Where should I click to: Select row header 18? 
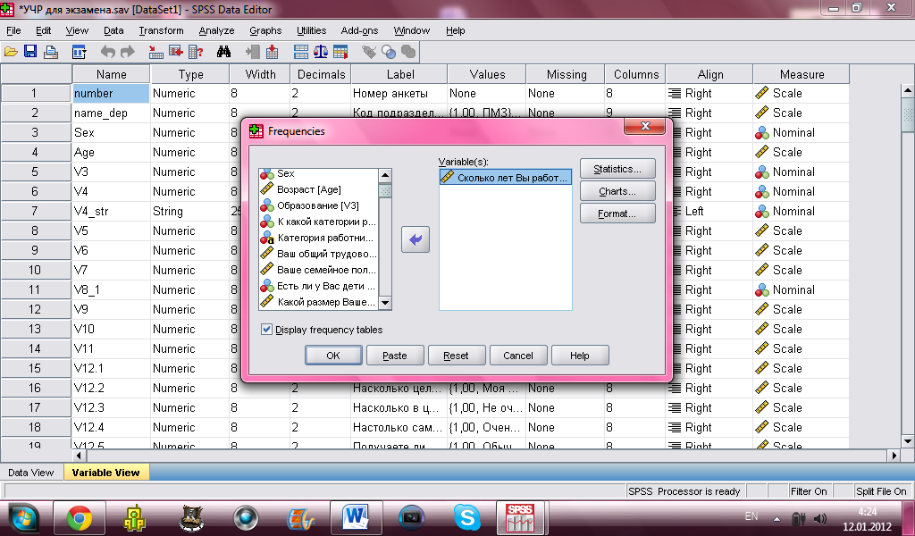[35, 428]
